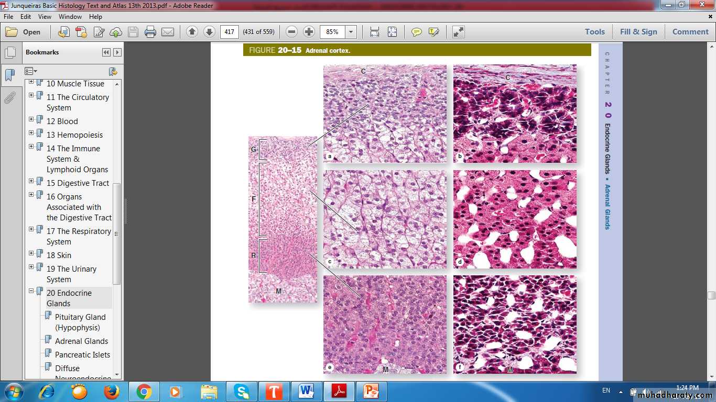The height and width of the screenshot is (402, 716).
Task: Open the Fill & Sign pane
Action: click(x=638, y=32)
